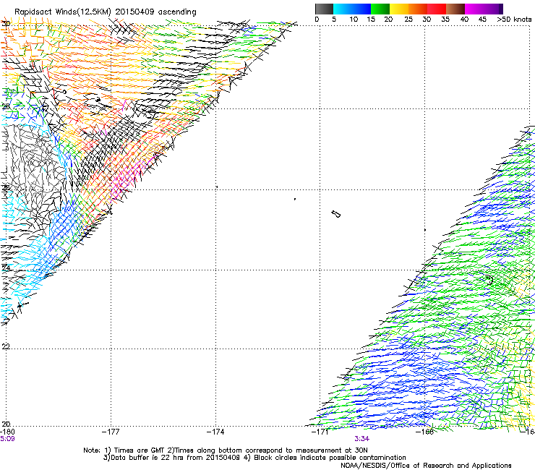This screenshot has width=535, height=470.
Task: Select the brown 35-40 knots legend swatch
Action: point(455,9)
